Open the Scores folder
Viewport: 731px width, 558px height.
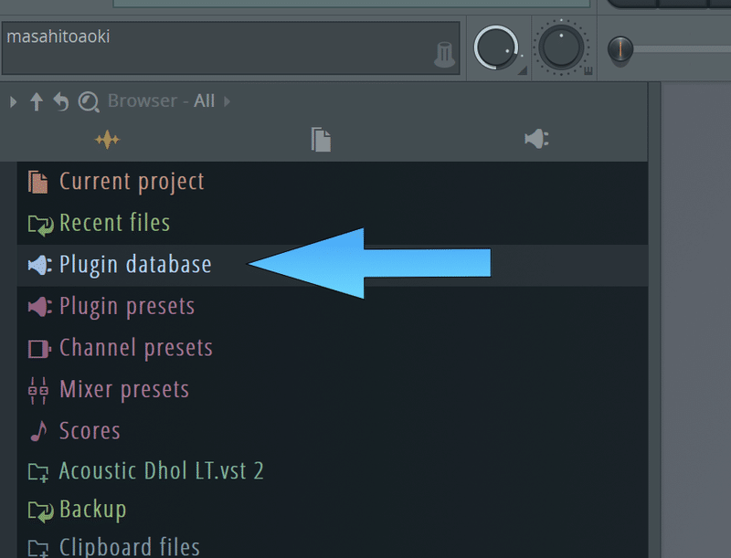coord(333,431)
